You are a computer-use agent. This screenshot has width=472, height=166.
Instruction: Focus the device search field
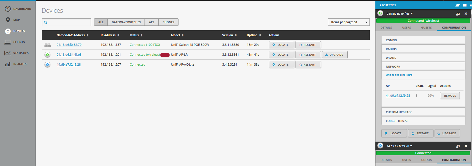point(66,22)
